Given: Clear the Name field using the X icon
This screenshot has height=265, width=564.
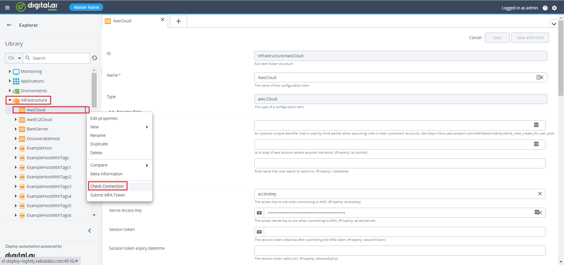Looking at the screenshot, I should coord(542,77).
